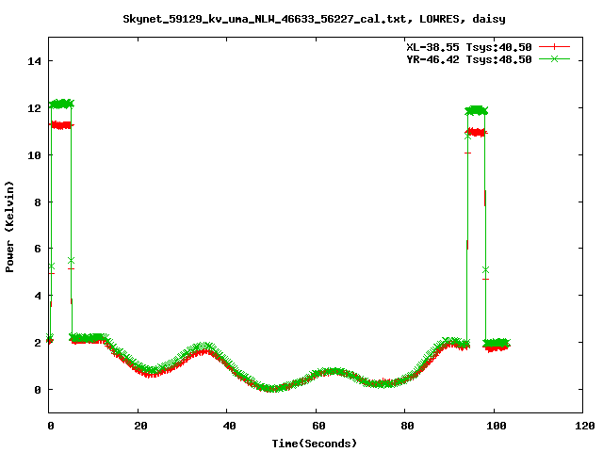The height and width of the screenshot is (452, 603).
Task: Click y-axis tick label 4
Action: pyautogui.click(x=38, y=296)
